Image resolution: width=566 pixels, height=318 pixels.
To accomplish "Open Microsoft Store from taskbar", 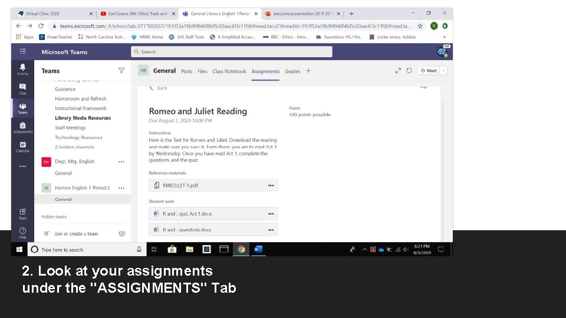I will click(172, 249).
